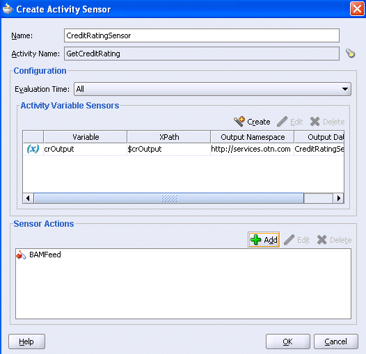Click the horizontal scrollbar thumb
This screenshot has width=366, height=354.
tap(169, 198)
